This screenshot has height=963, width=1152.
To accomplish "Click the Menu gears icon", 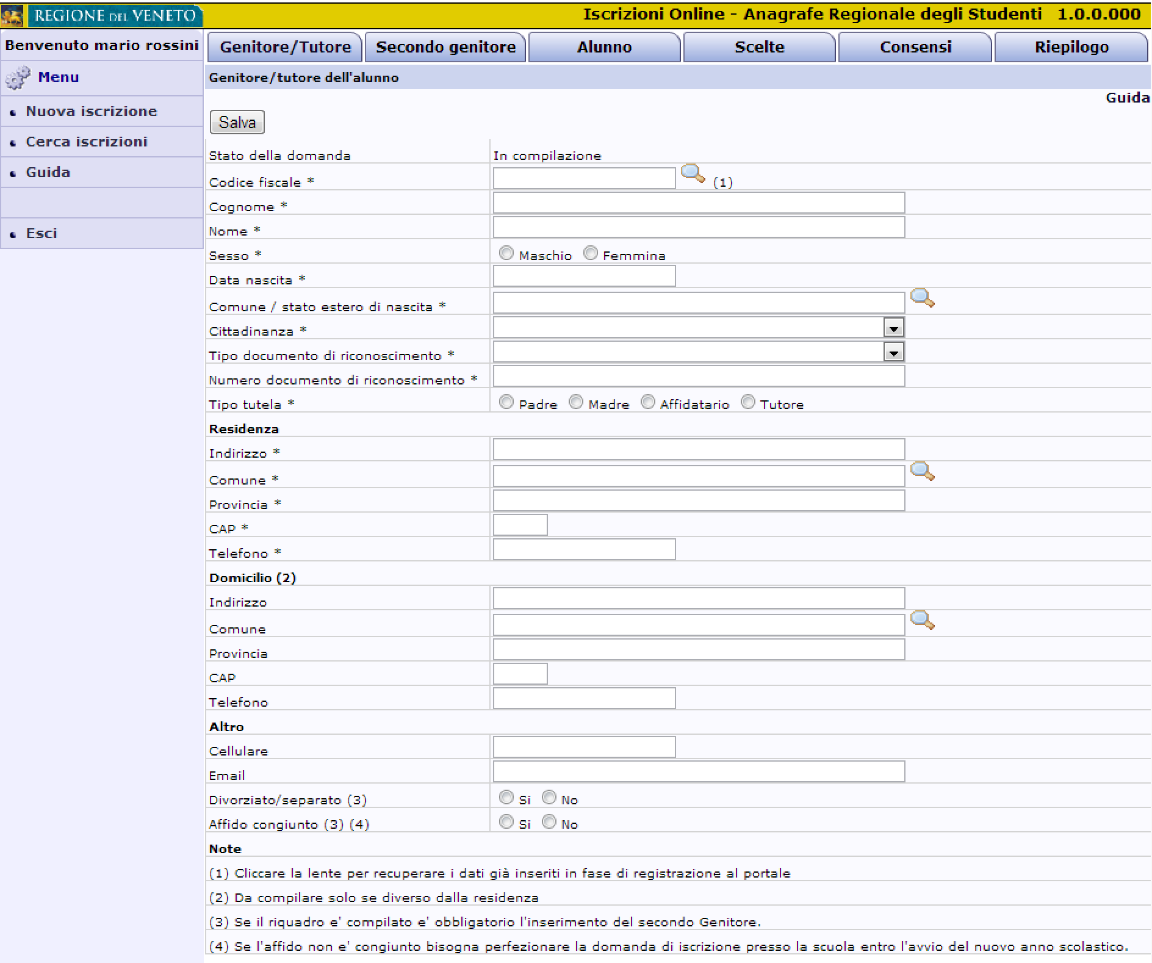I will coord(17,78).
